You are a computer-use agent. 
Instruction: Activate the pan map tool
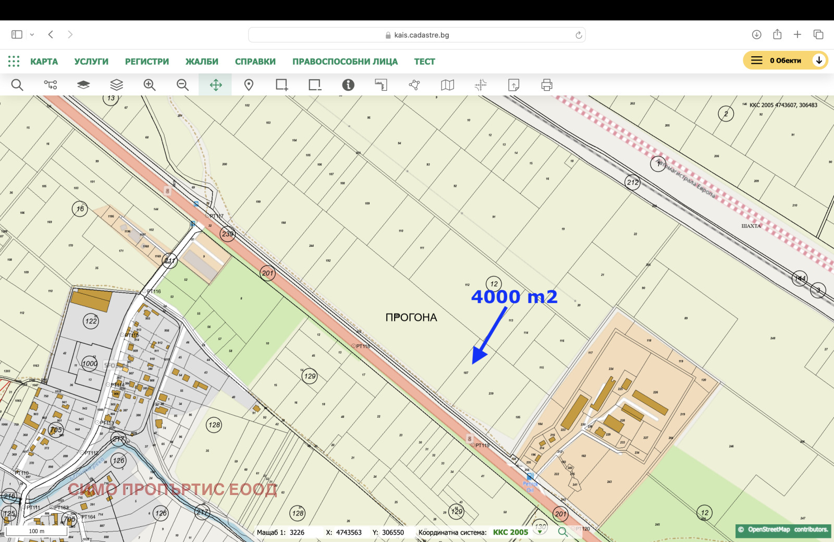[215, 85]
